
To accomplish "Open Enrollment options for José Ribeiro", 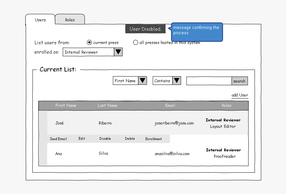I will [154, 138].
